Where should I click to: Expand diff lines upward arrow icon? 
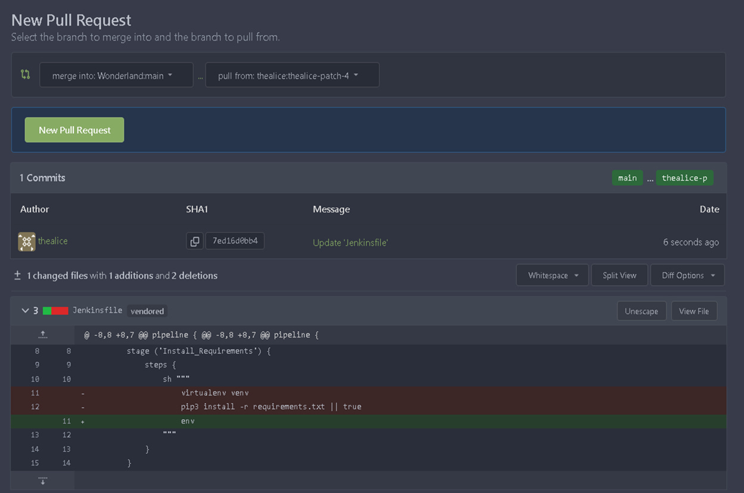42,335
